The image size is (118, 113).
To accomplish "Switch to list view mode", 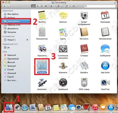I will tap(38, 6).
